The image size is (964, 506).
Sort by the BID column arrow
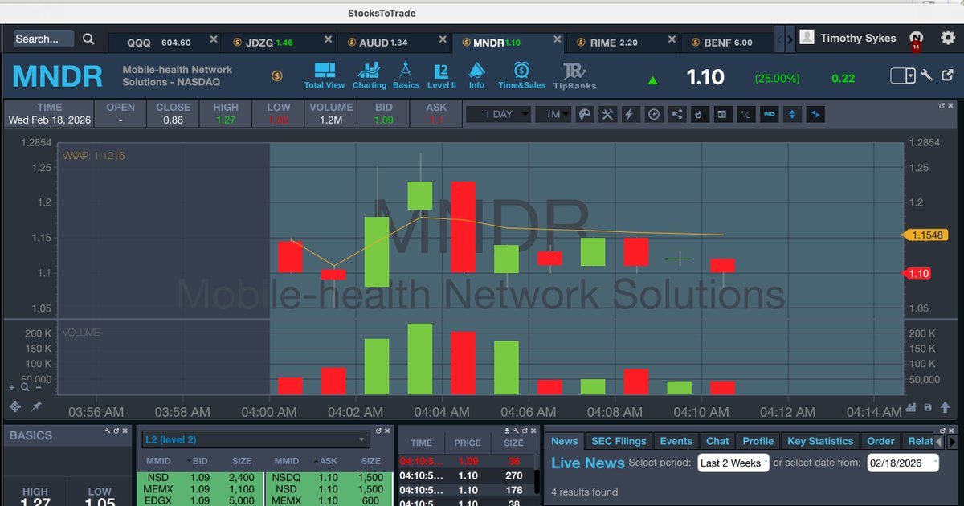tap(190, 461)
